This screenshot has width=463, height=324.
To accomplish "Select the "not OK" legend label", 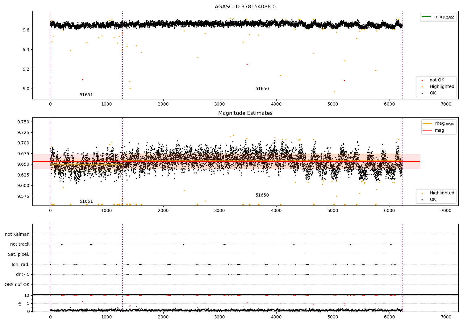I will (437, 80).
